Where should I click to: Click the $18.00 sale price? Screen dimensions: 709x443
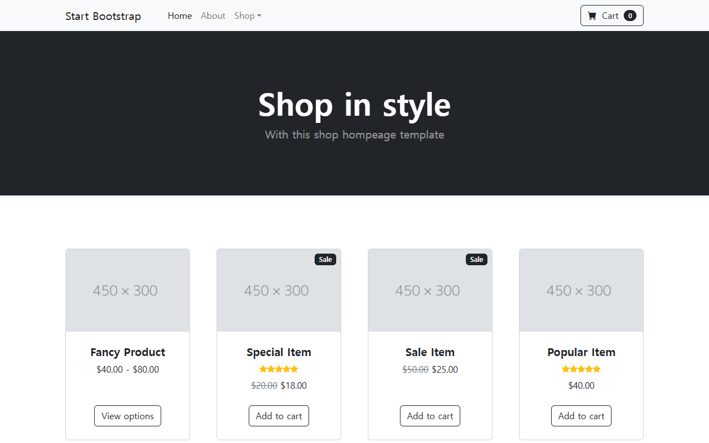tap(294, 385)
